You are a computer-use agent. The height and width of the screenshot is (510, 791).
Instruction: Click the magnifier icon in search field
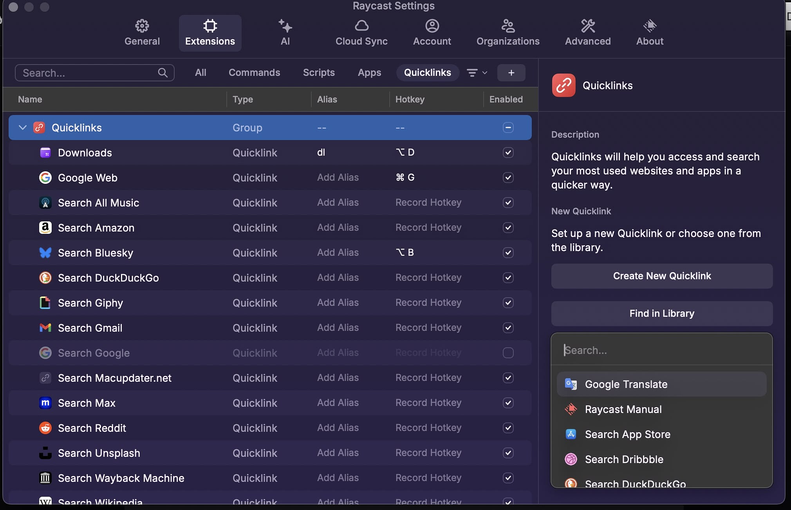(x=163, y=73)
